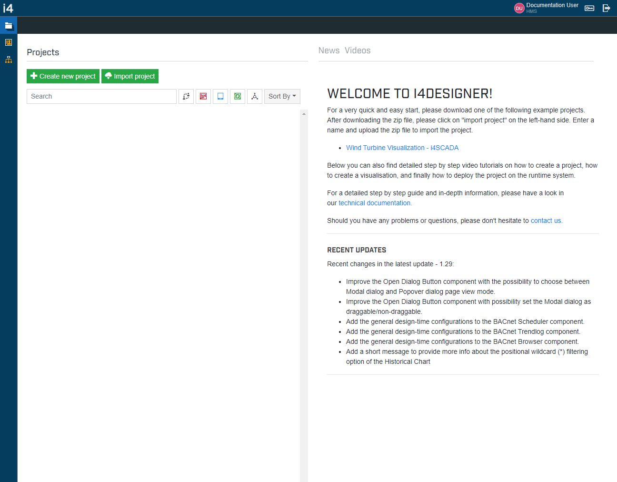The height and width of the screenshot is (482, 617).
Task: Open Wind Turbine Visualization - i4SCADA link
Action: 402,148
